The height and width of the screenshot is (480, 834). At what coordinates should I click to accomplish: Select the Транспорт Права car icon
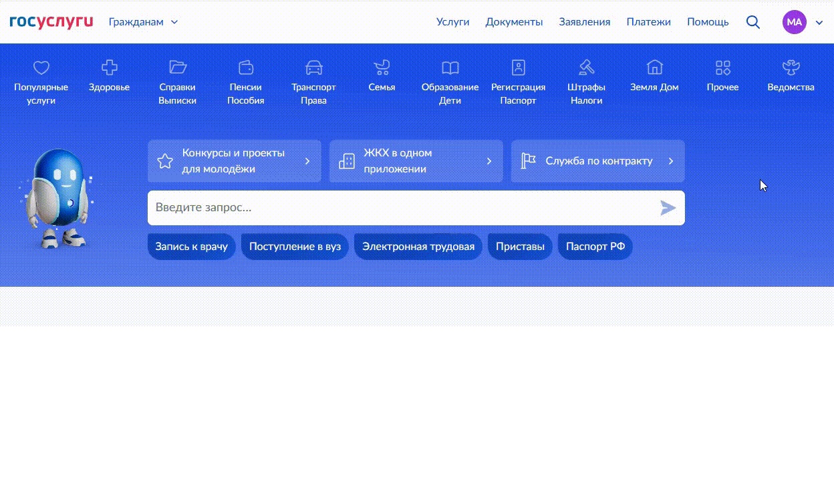point(313,68)
